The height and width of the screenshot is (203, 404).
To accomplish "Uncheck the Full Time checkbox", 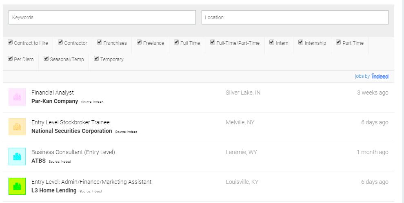I will click(176, 42).
